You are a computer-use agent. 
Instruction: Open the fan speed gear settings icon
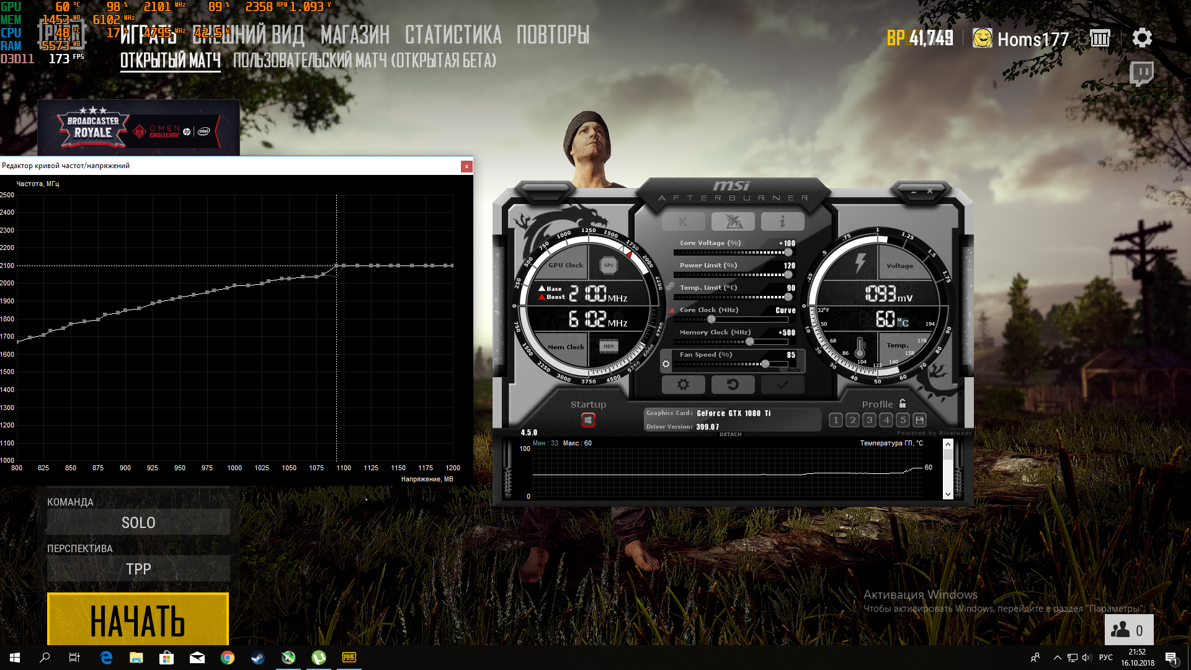pos(666,364)
